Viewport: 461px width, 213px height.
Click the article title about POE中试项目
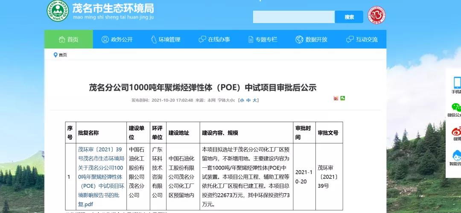203,88
